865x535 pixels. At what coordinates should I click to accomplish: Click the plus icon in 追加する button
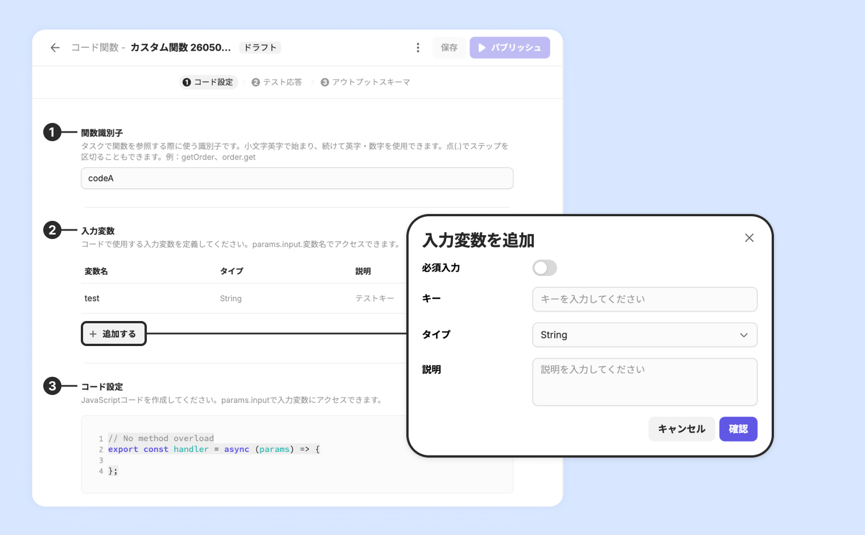(93, 334)
